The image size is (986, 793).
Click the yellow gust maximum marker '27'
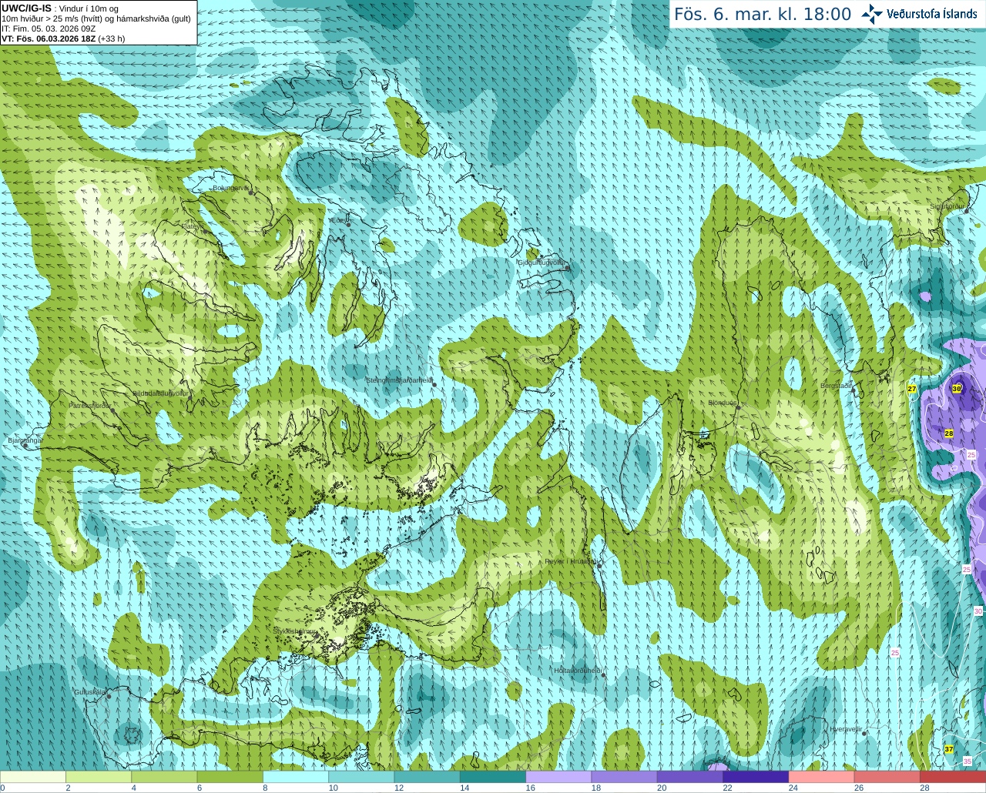click(x=912, y=389)
